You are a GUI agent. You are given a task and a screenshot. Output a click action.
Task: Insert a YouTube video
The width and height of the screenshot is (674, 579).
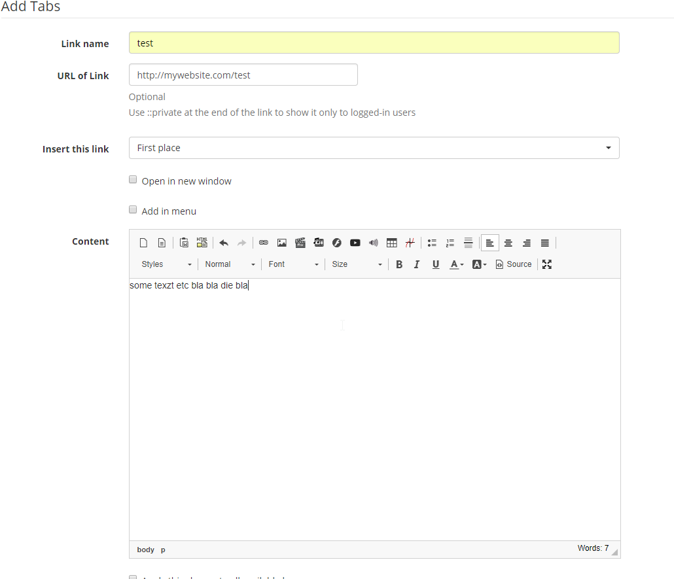pyautogui.click(x=355, y=242)
